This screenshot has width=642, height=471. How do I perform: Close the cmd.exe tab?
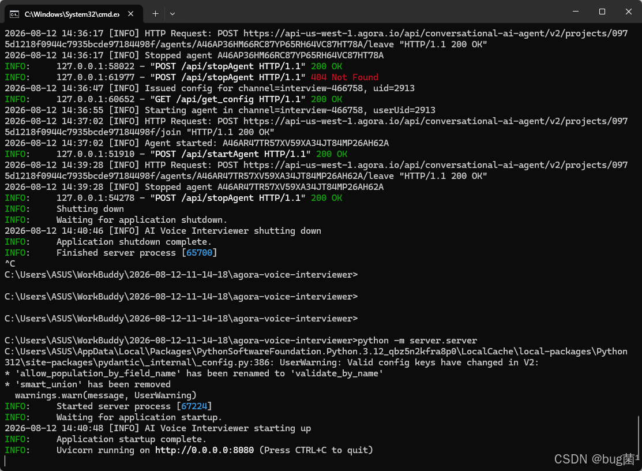(x=130, y=14)
